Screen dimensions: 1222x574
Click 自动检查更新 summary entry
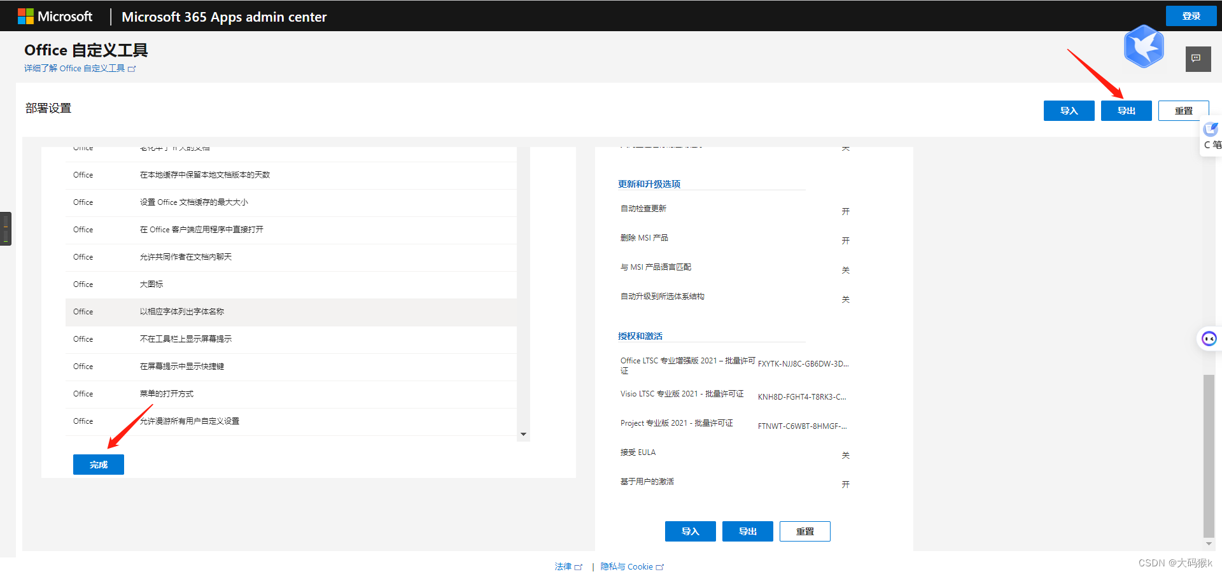pos(643,209)
